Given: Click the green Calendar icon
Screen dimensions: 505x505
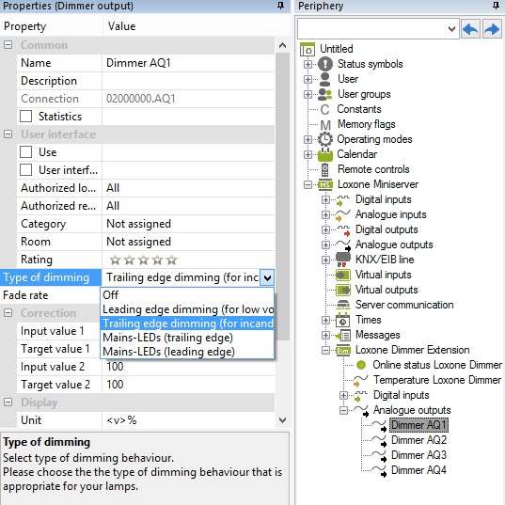Looking at the screenshot, I should point(325,154).
